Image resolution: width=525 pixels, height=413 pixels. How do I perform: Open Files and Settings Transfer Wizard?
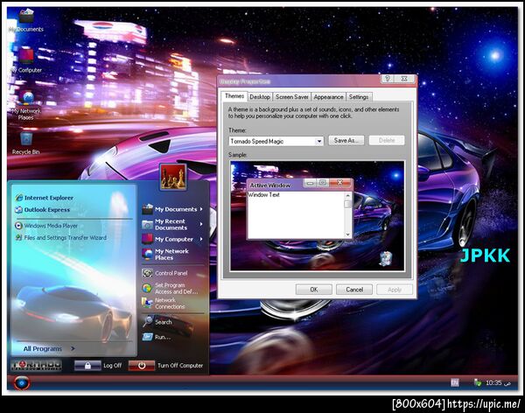pos(61,237)
